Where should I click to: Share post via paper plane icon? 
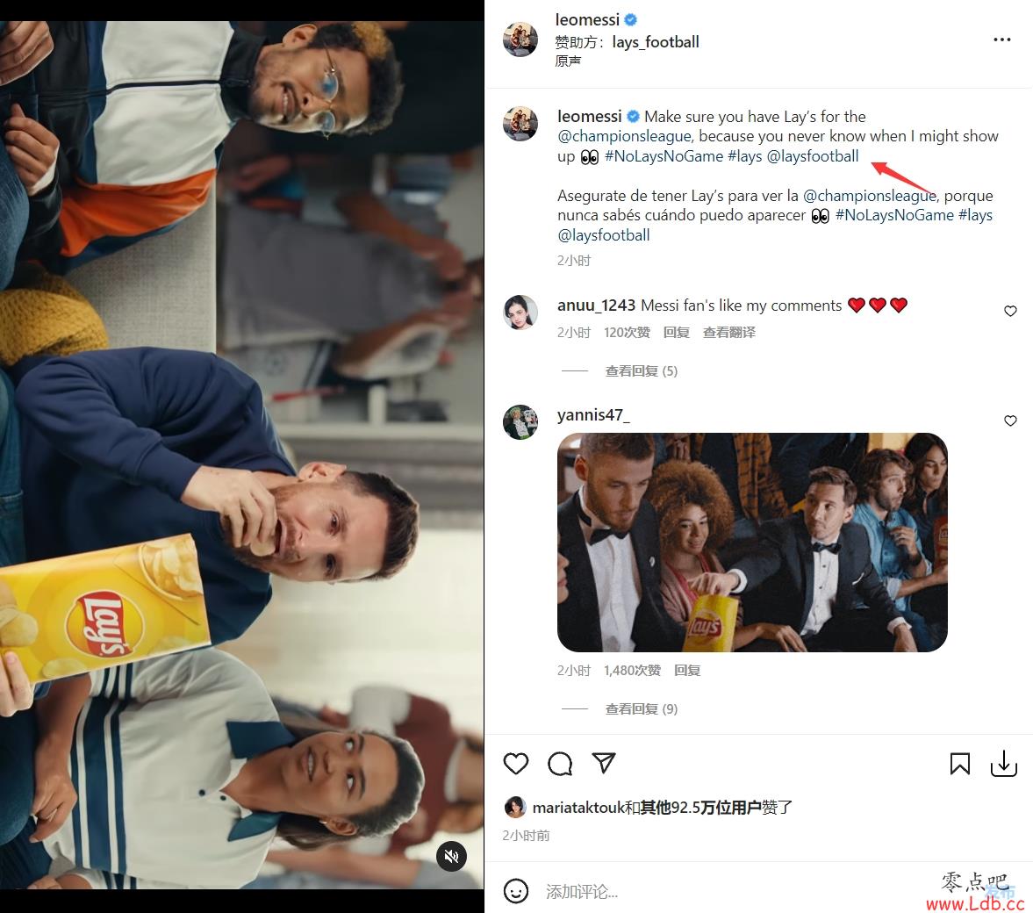tap(604, 763)
